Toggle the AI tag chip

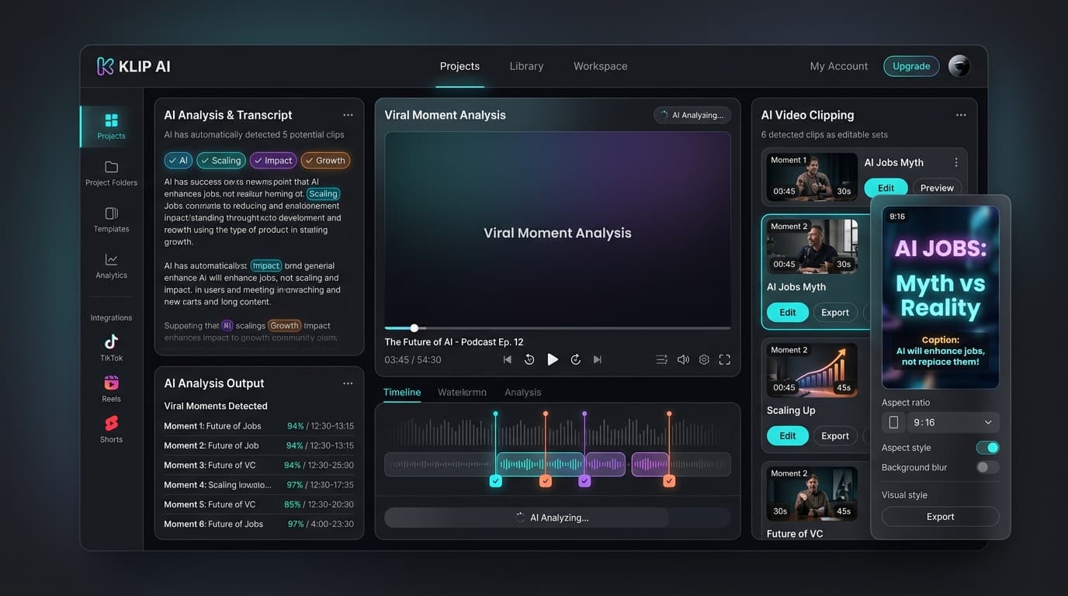pyautogui.click(x=179, y=161)
